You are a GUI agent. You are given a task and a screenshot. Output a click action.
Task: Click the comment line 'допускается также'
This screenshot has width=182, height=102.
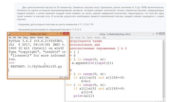86,41
